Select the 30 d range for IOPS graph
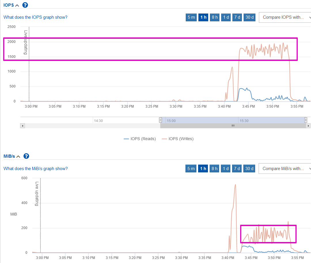Viewport: 311px width, 263px height. click(249, 17)
